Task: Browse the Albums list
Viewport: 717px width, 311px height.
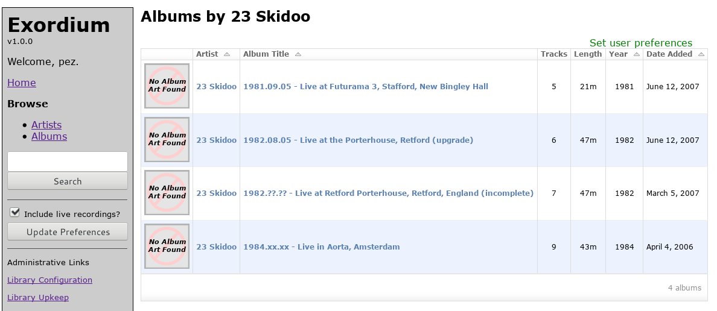Action: click(49, 136)
